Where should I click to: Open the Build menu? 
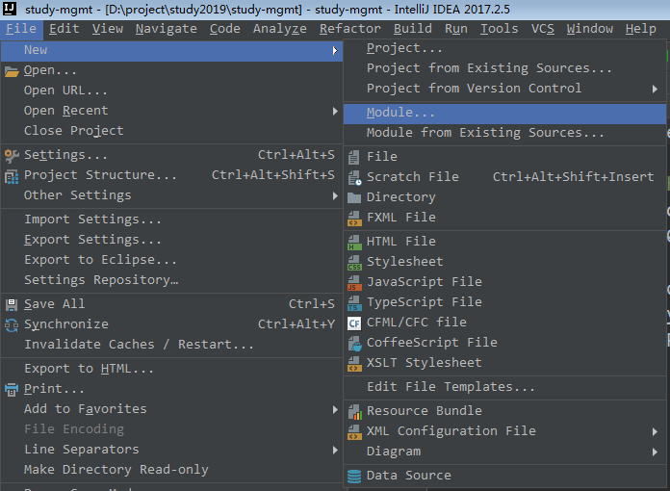click(413, 29)
